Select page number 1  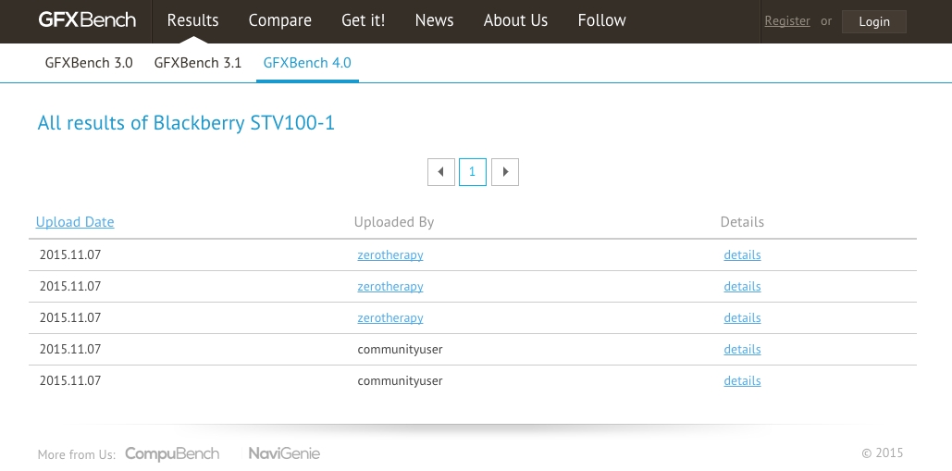(473, 172)
